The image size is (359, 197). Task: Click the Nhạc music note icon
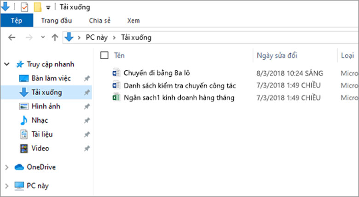pyautogui.click(x=24, y=120)
